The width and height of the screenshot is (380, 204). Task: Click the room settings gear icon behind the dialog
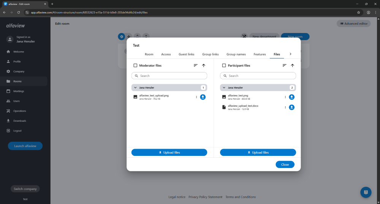point(122,36)
